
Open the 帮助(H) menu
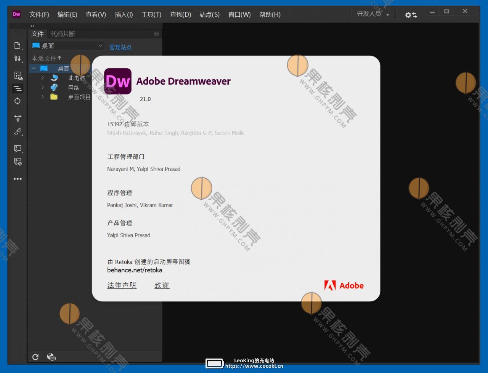click(270, 14)
